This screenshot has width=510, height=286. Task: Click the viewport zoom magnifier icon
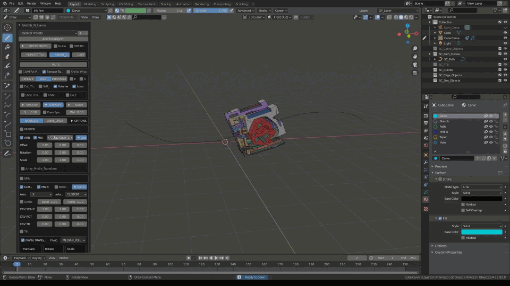[x=415, y=49]
